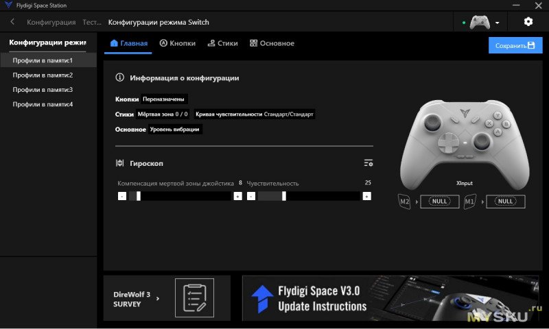Go to Конфигурация breadcrumb
The width and height of the screenshot is (549, 329).
51,22
